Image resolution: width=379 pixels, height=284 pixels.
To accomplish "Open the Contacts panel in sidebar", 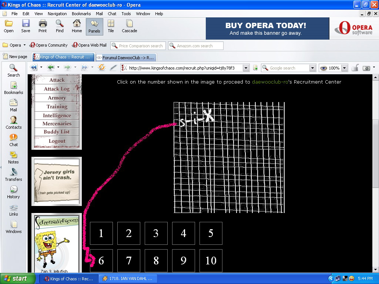I will click(x=14, y=123).
